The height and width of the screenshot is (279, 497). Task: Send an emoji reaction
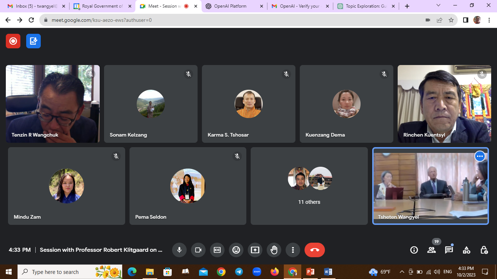point(236,250)
